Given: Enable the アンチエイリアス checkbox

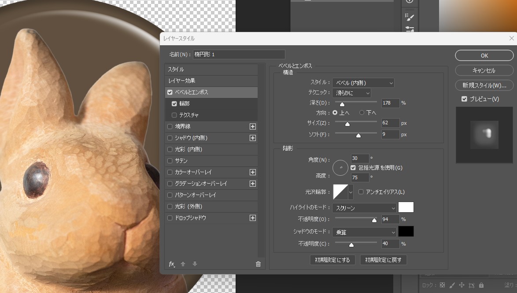Looking at the screenshot, I should pyautogui.click(x=361, y=192).
